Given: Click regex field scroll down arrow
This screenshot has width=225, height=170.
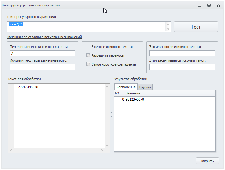Looking at the screenshot, I should coord(168,29).
